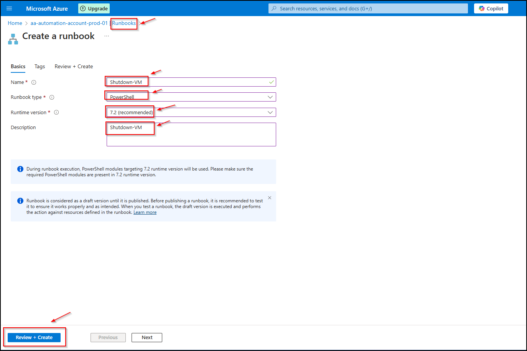This screenshot has height=351, width=527.
Task: Expand the Runtime version dropdown
Action: (270, 112)
